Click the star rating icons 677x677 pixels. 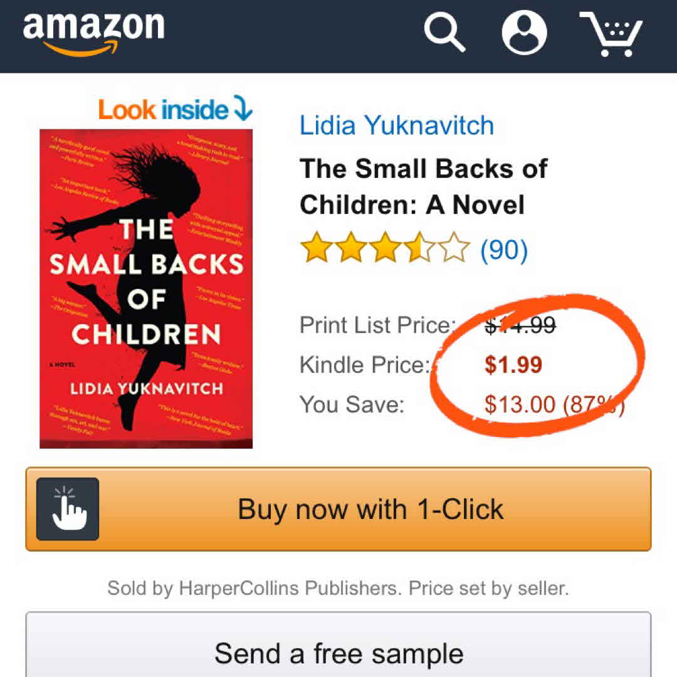click(385, 249)
